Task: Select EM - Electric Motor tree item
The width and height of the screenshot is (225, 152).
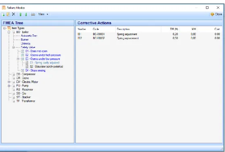Action: 27,82
